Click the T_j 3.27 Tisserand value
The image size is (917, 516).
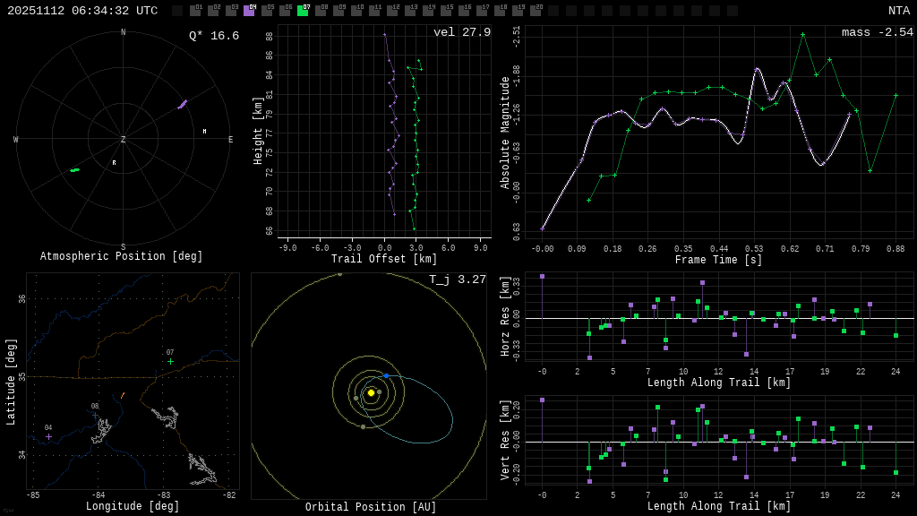[457, 279]
